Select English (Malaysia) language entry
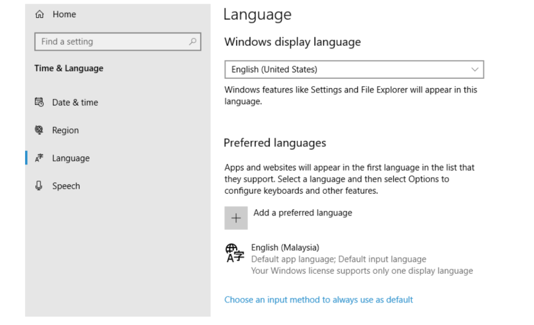 pos(349,259)
